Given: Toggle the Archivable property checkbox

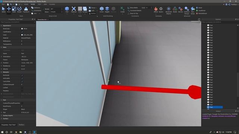Looking at the screenshot, I should point(22,78).
